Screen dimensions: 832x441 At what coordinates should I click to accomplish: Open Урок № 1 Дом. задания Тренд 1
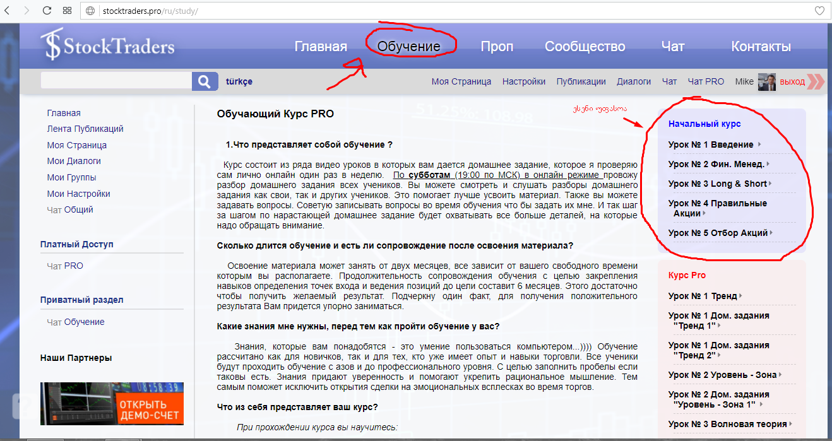(x=718, y=320)
